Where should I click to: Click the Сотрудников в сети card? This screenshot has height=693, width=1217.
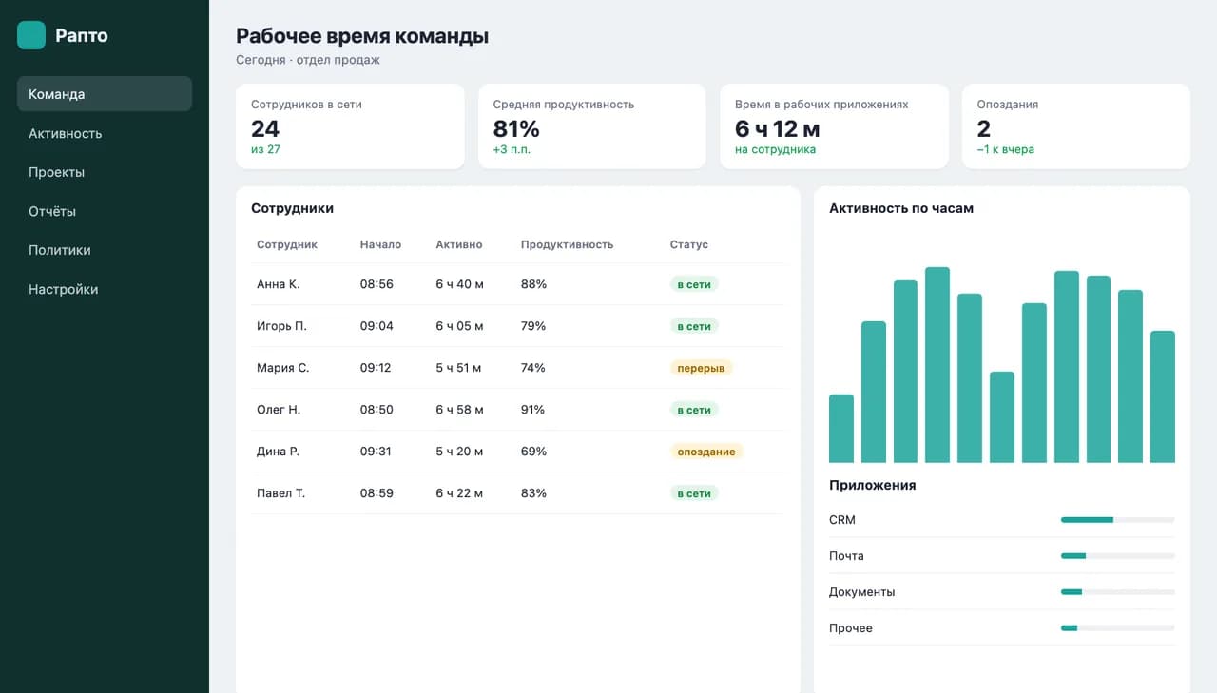pos(350,126)
